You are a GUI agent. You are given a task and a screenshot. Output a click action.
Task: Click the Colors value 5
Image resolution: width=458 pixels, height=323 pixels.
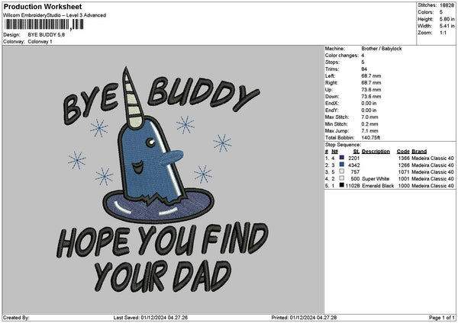[x=441, y=12]
